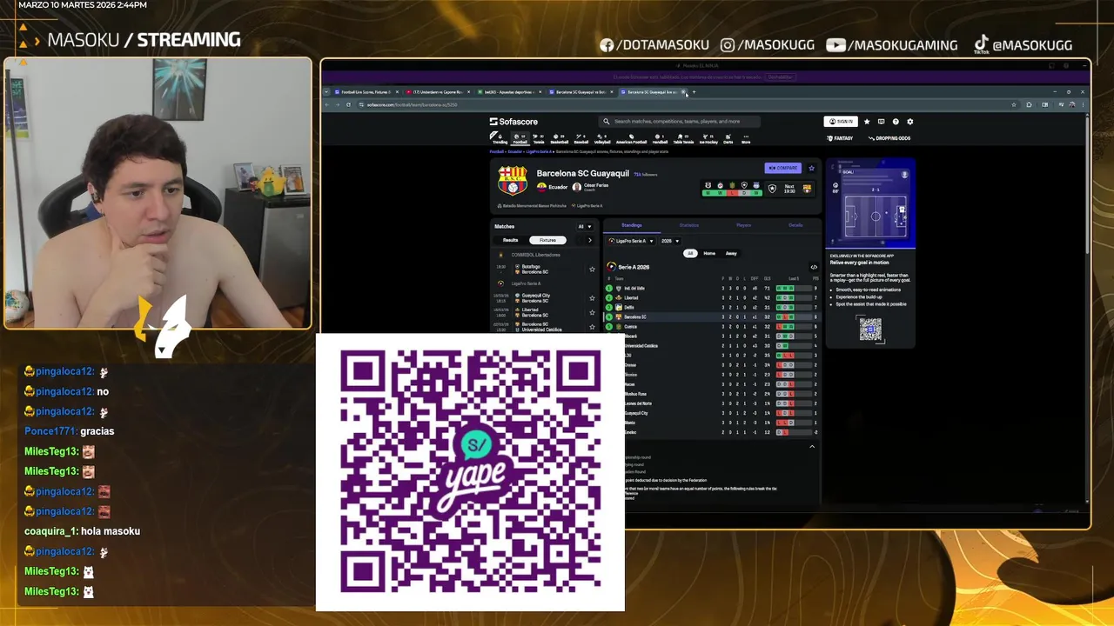Viewport: 1114px width, 626px height.
Task: Go to next matches page arrow
Action: [x=589, y=240]
